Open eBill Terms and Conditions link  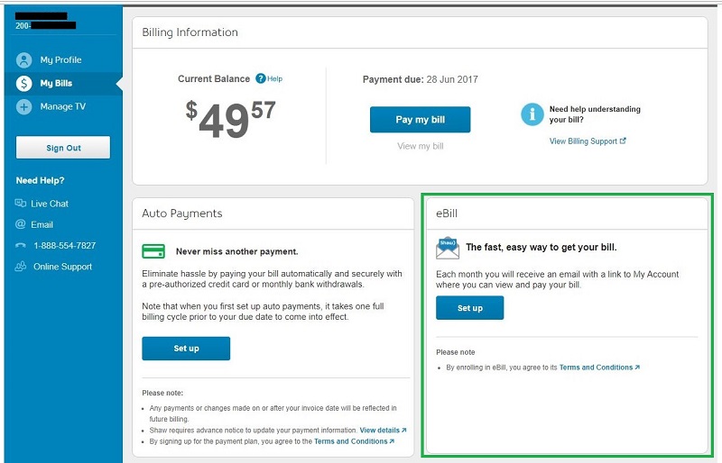pos(597,368)
